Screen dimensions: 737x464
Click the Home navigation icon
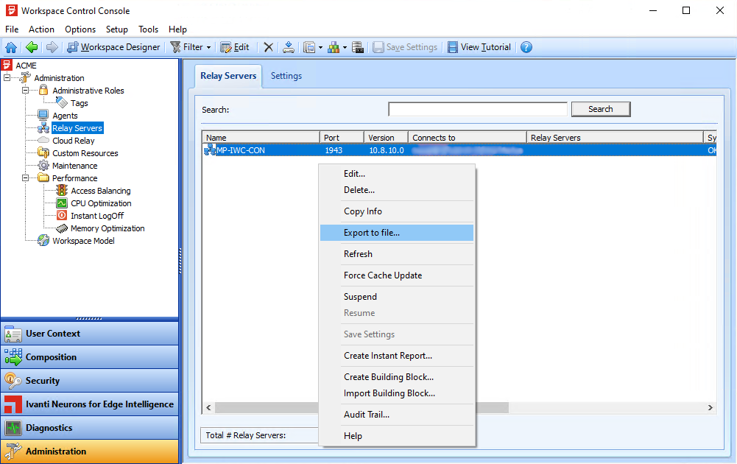(x=11, y=46)
